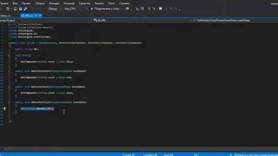Toggle bookmark on current line
Screen dimensions: 278x156
coord(160,9)
